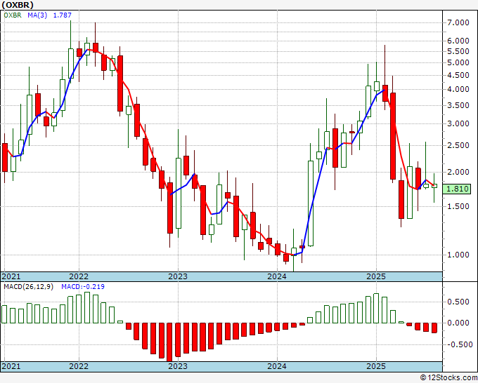Viewport: 478px width, 383px height.
Task: Click the 12Stocks.com copyright link
Action: (448, 378)
